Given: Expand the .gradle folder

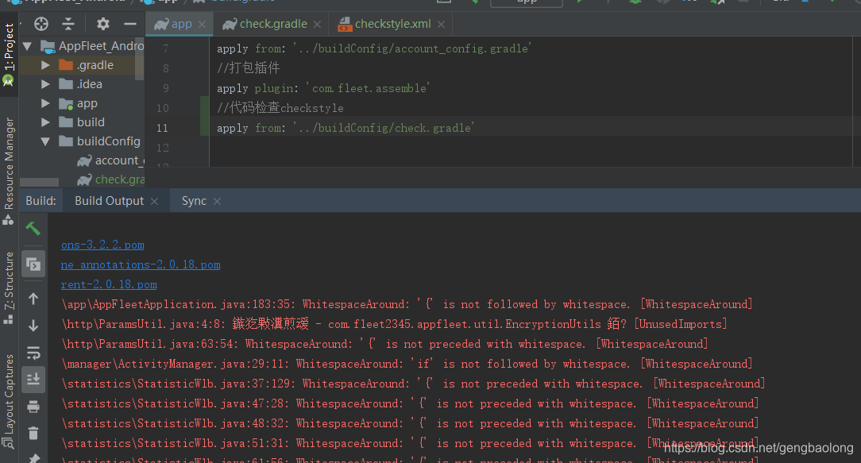Looking at the screenshot, I should click(x=45, y=65).
